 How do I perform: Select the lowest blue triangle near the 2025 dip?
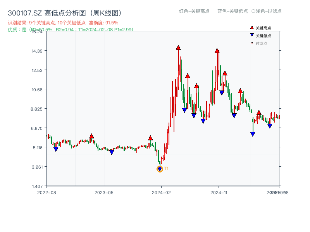[x=252, y=134]
